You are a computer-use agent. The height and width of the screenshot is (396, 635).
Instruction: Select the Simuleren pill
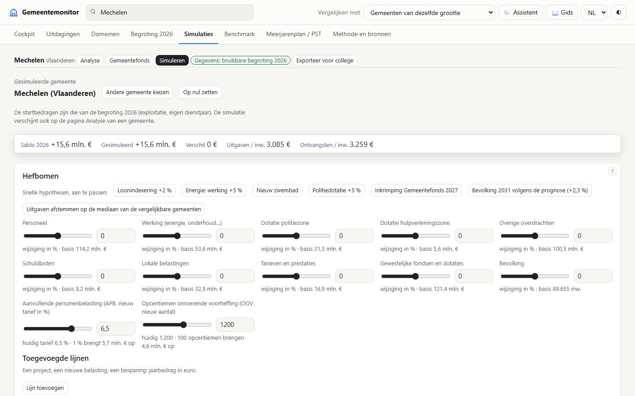pyautogui.click(x=172, y=60)
